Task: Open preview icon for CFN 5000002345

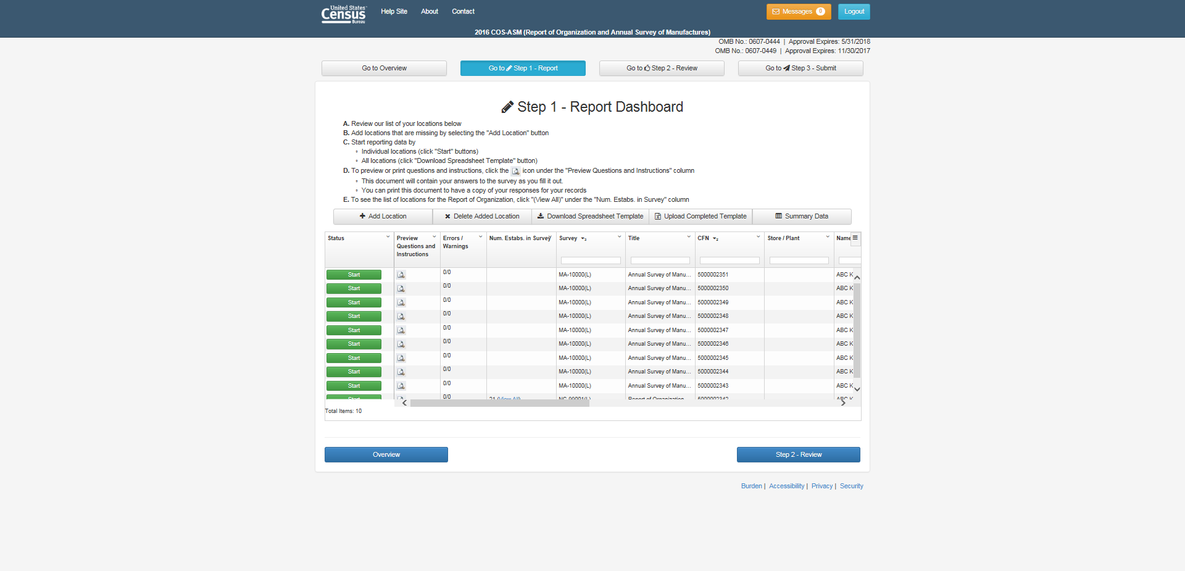Action: click(401, 358)
